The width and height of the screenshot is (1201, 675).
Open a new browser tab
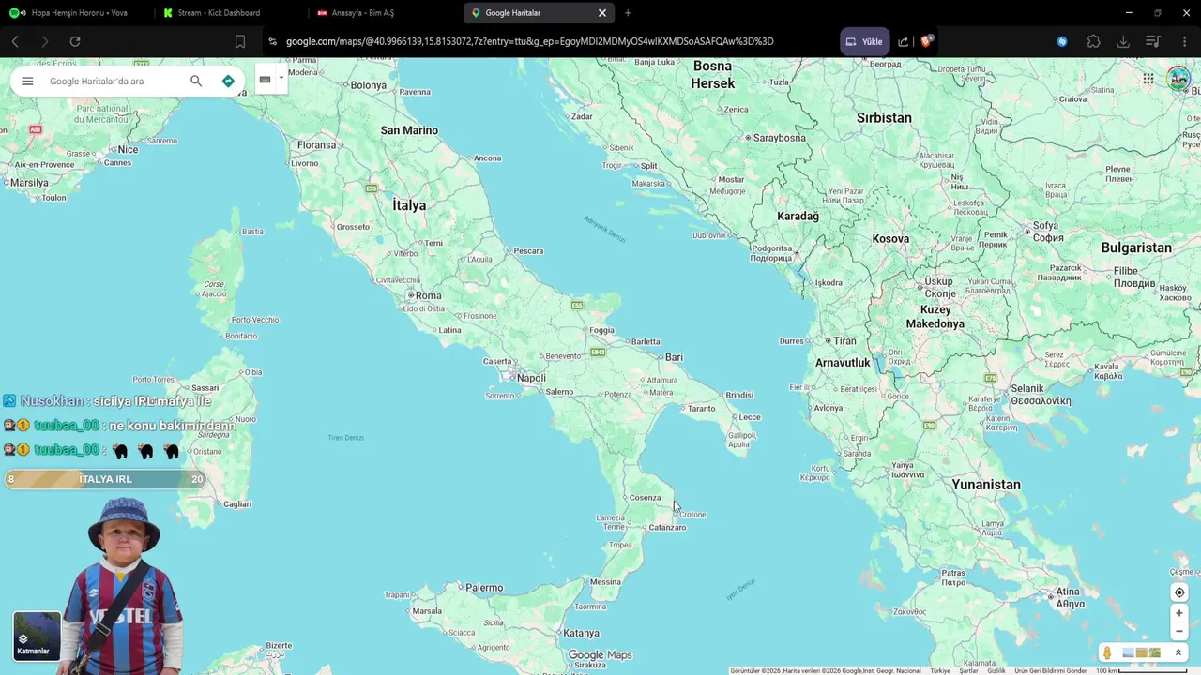tap(628, 13)
